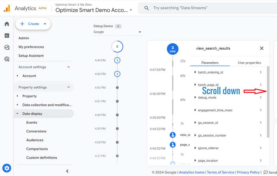Click the Terms of Service link

pos(220,172)
